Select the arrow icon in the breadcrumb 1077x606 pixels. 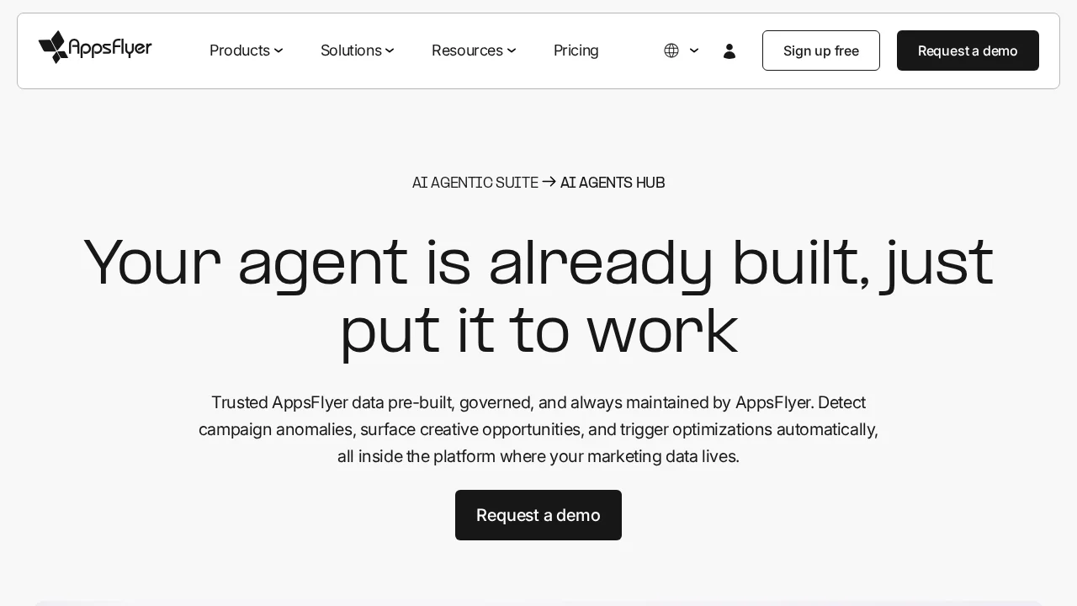pyautogui.click(x=549, y=182)
